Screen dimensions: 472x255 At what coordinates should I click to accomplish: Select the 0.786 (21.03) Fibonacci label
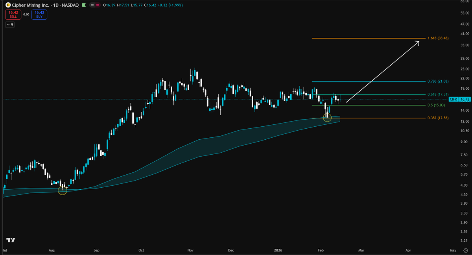[438, 81]
